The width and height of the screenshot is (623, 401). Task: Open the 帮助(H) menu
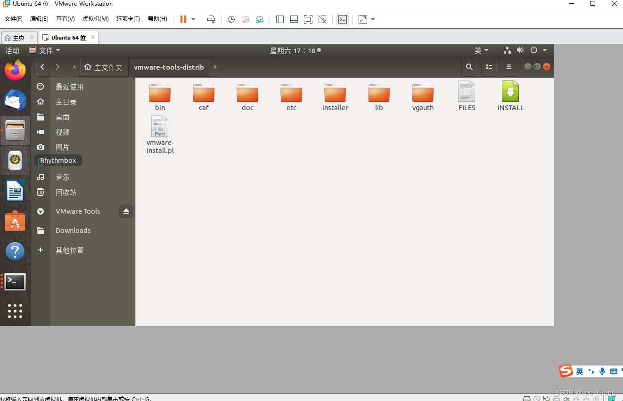157,19
